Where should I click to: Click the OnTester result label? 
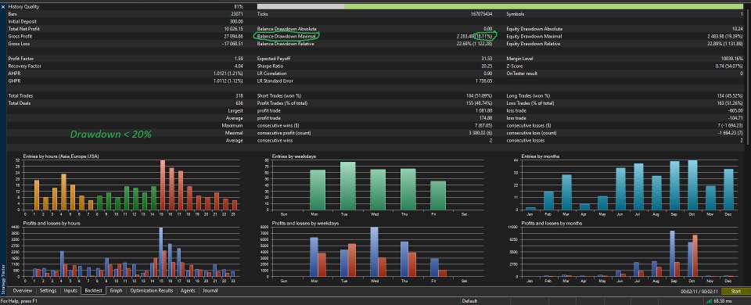pyautogui.click(x=522, y=74)
